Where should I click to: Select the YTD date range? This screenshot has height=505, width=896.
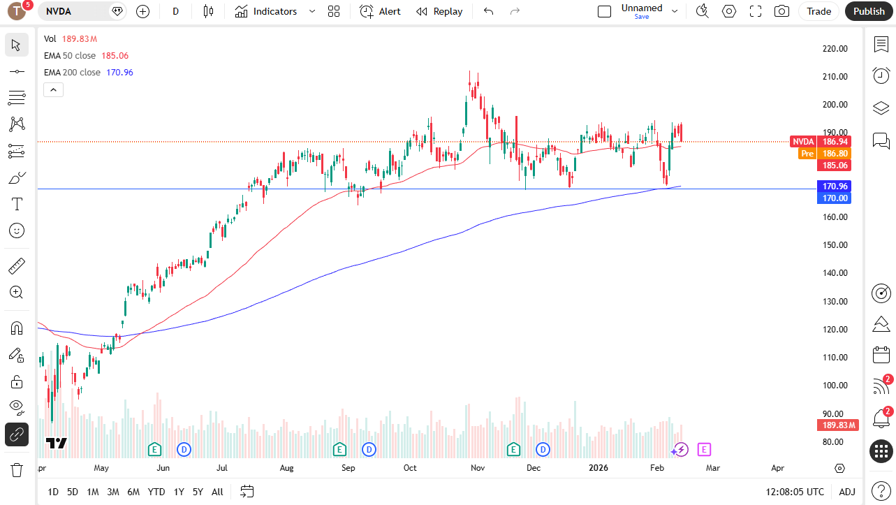[x=156, y=492]
